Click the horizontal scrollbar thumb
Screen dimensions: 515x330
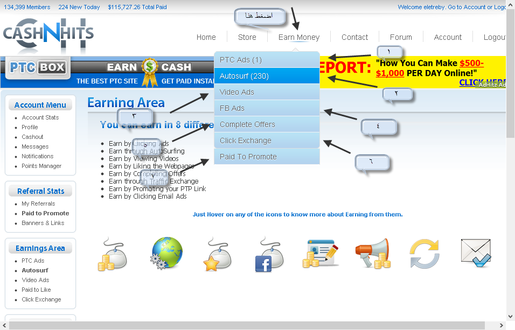point(247,325)
